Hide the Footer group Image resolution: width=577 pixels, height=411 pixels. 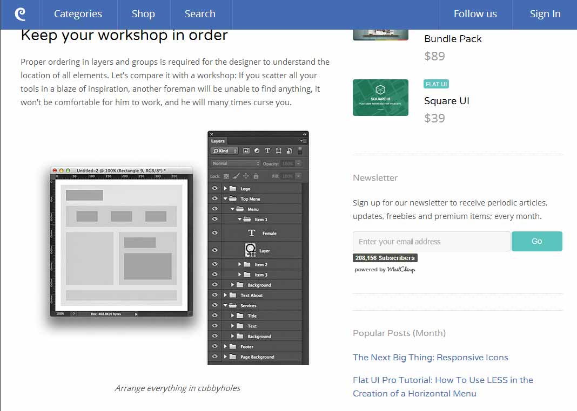pyautogui.click(x=214, y=346)
